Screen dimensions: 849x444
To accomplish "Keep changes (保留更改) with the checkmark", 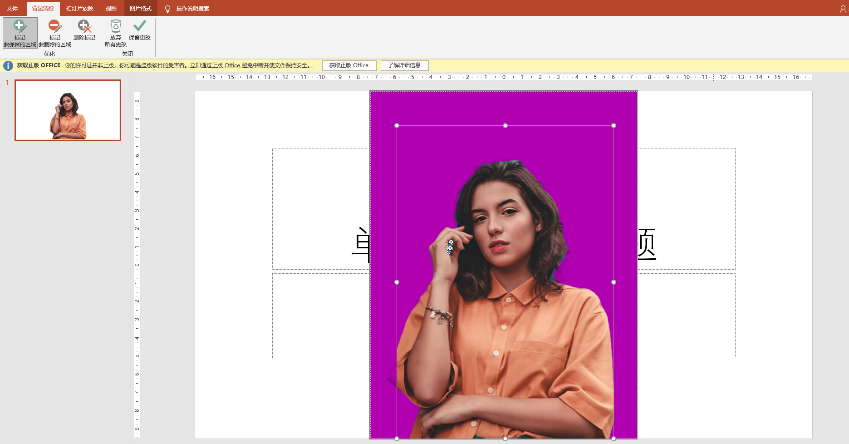I will 140,30.
